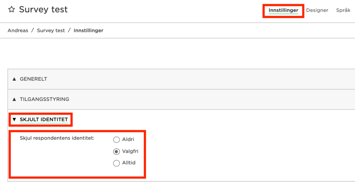Click the Alltid option label text

(x=129, y=163)
